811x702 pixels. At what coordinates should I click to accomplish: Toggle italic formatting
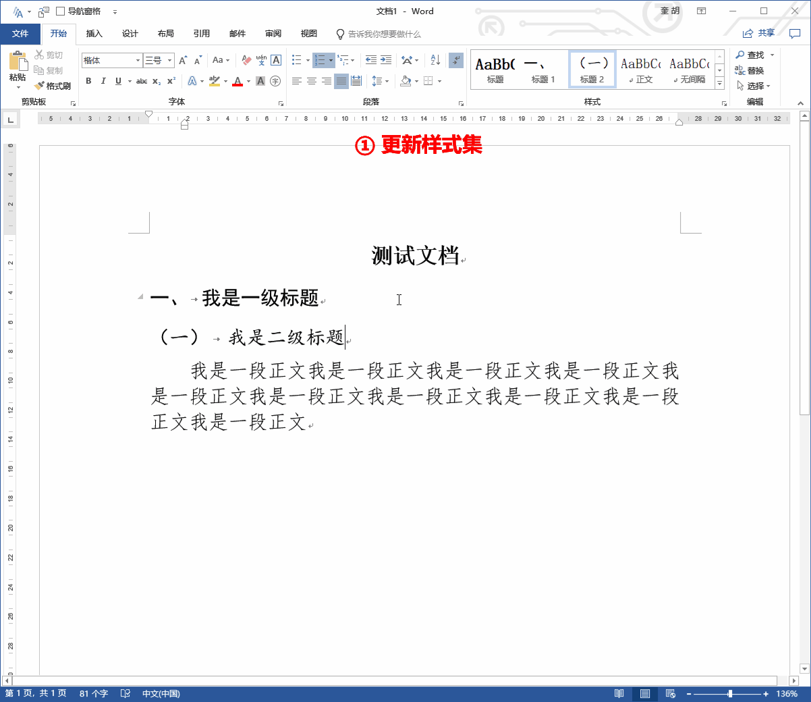pos(103,81)
